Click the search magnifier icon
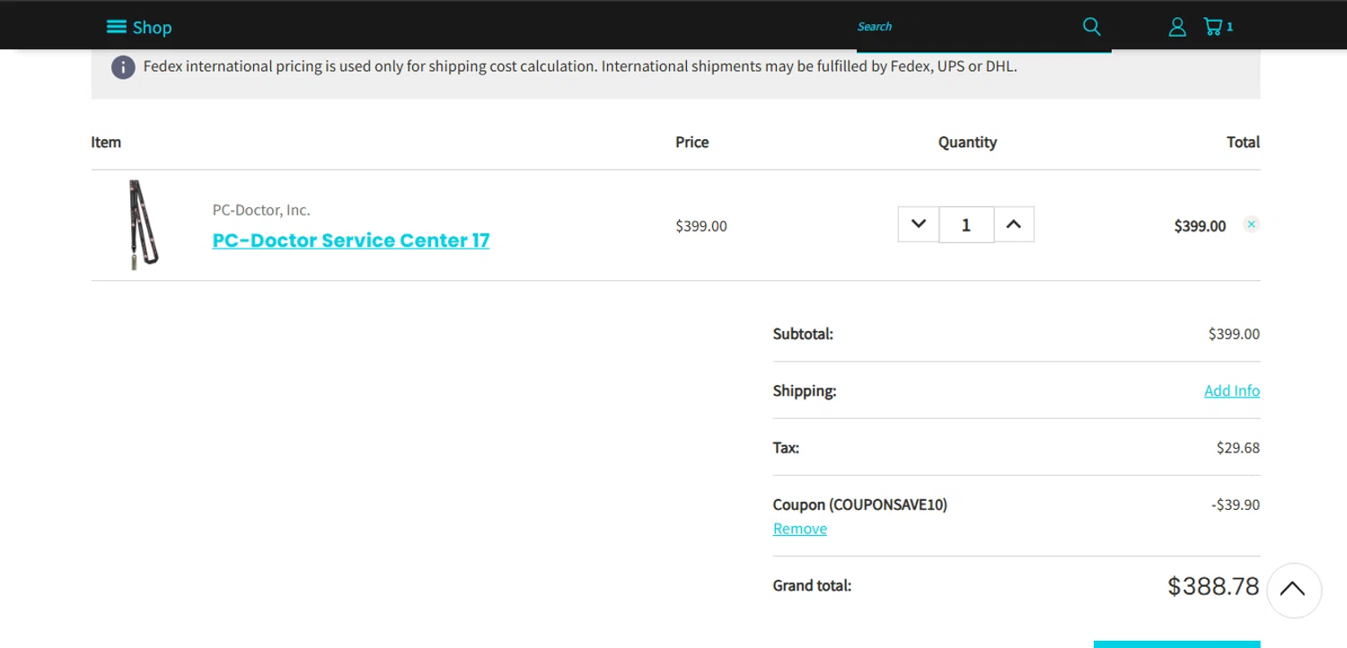1347x648 pixels. tap(1091, 26)
